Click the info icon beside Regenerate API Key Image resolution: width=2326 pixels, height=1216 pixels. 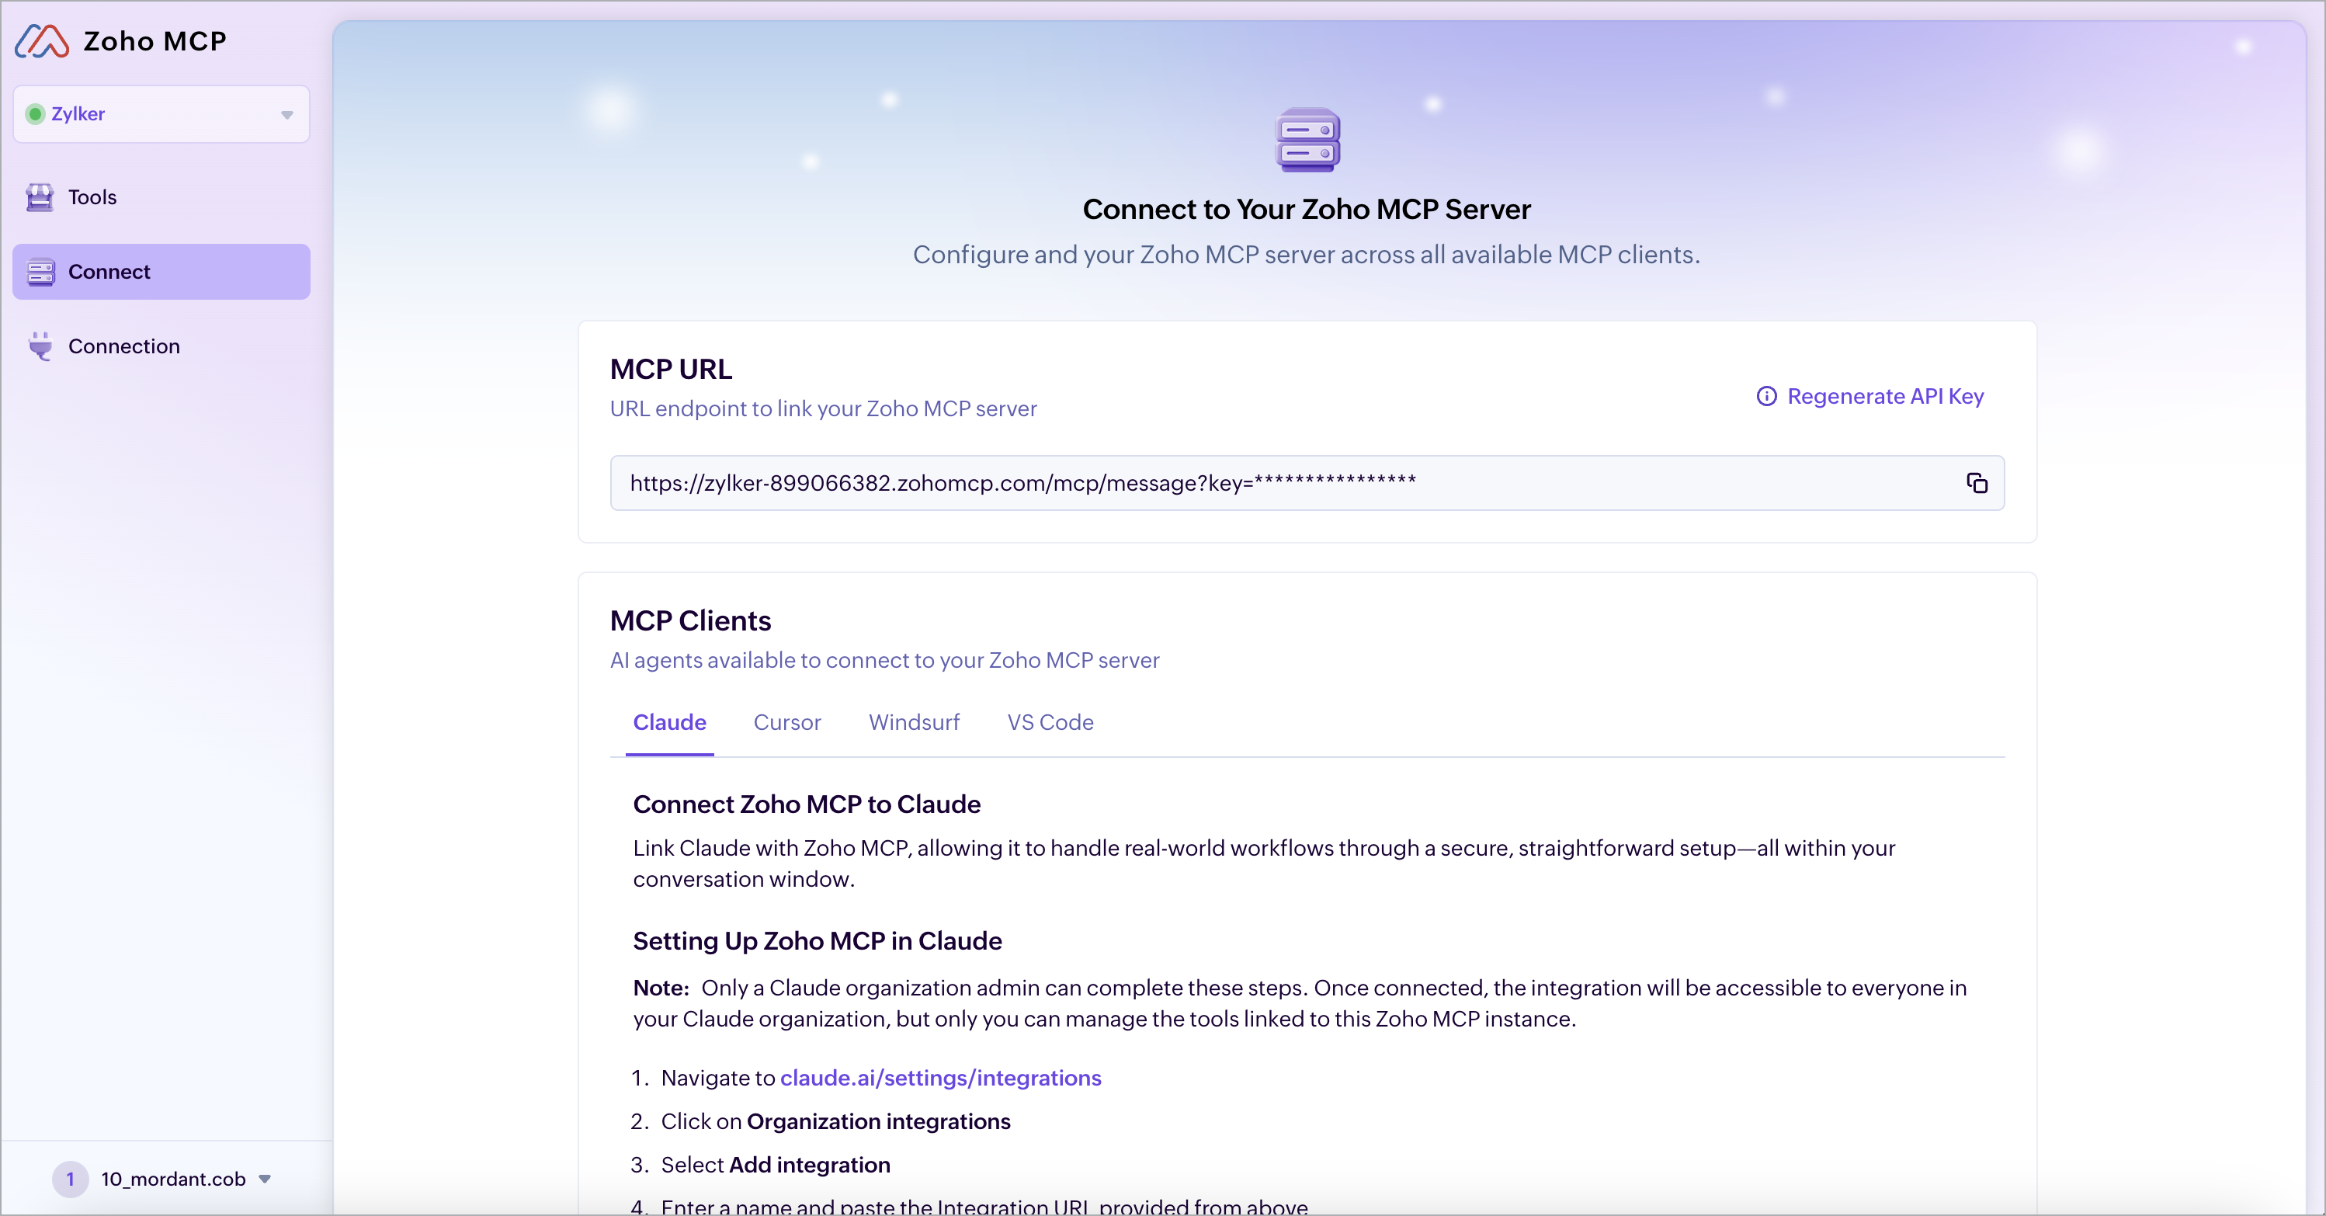coord(1766,397)
